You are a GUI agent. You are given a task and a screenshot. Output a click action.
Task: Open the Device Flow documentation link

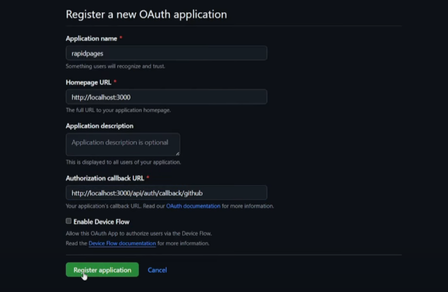pyautogui.click(x=122, y=243)
